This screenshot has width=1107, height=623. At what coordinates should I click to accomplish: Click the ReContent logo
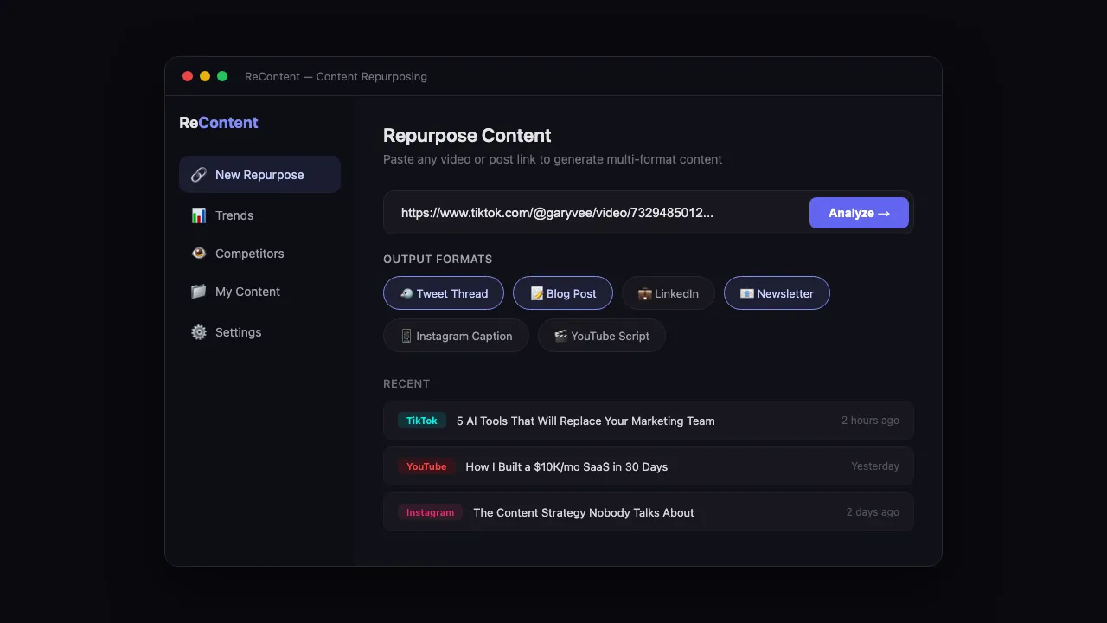218,122
